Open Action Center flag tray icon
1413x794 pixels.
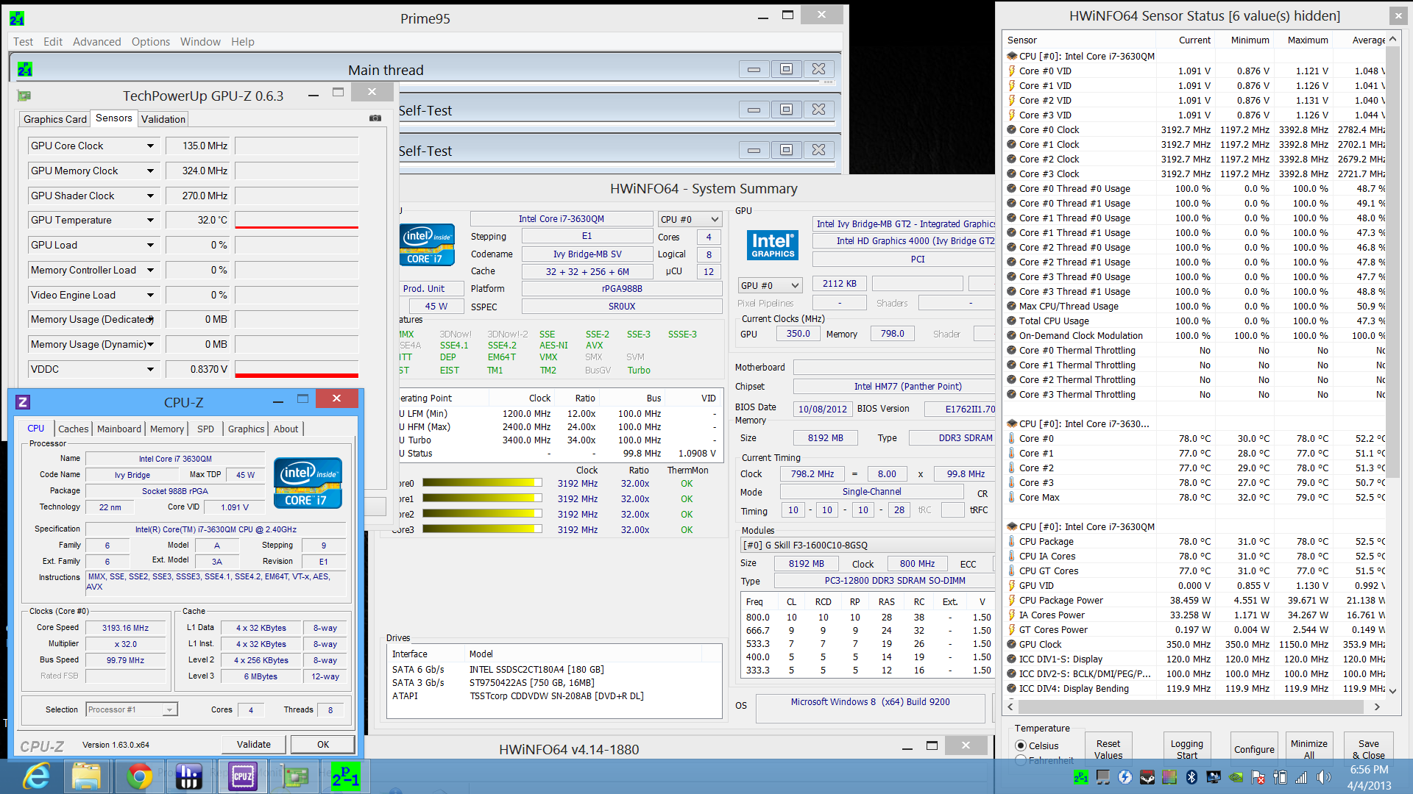(1258, 777)
